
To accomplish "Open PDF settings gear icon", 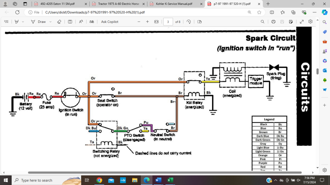I will coord(310,22).
